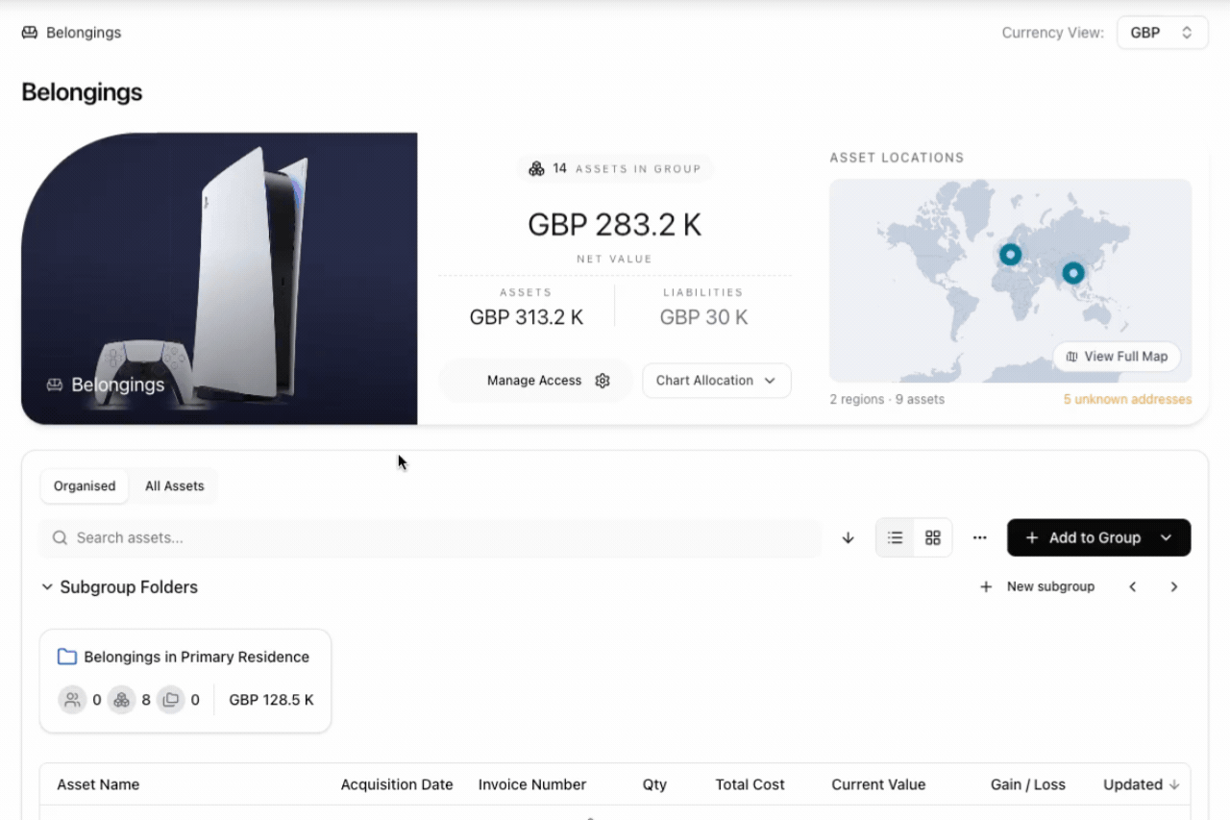Click the download arrow icon next to search
Viewport: 1230px width, 820px height.
click(x=848, y=538)
